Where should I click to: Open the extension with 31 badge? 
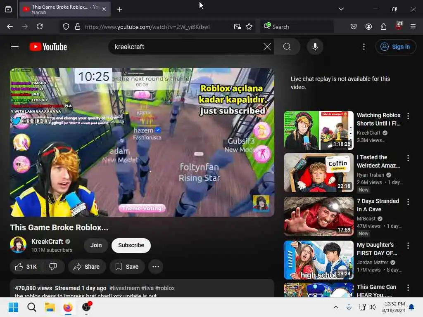click(399, 26)
